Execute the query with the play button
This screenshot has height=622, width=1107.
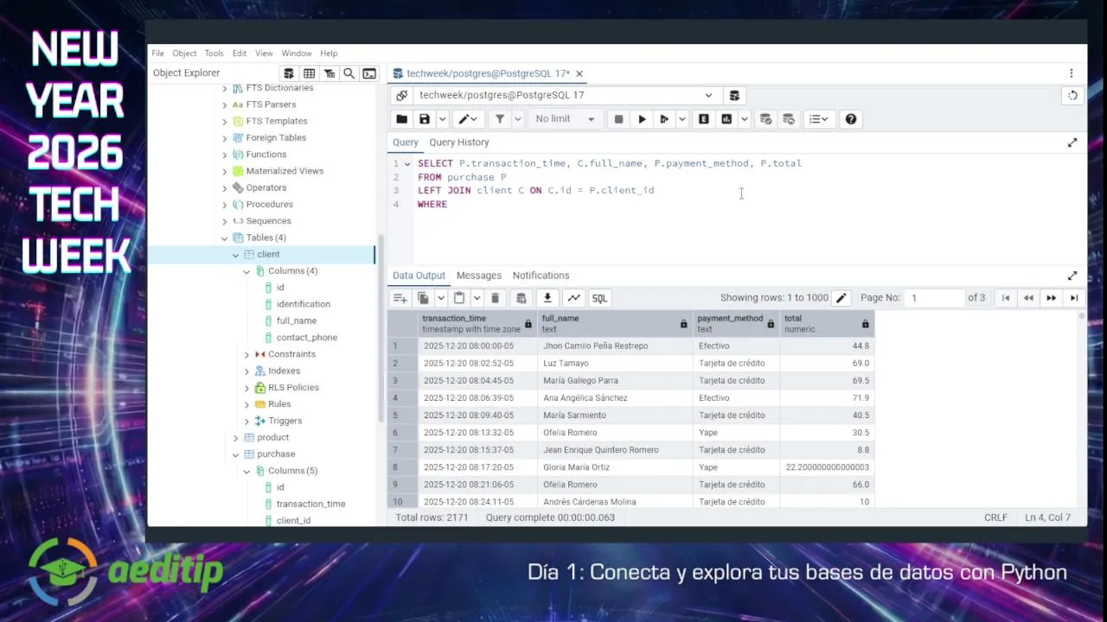click(x=642, y=119)
